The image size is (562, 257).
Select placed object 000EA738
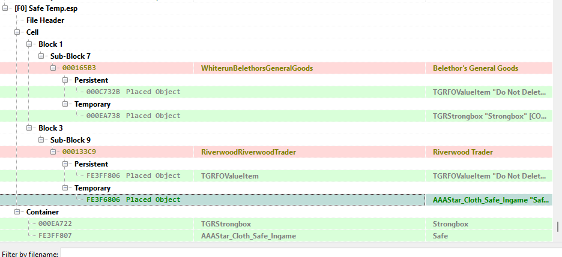coord(133,116)
